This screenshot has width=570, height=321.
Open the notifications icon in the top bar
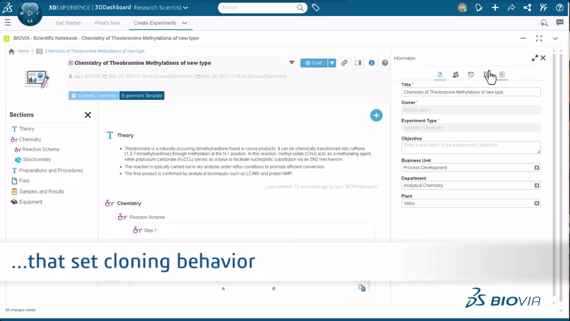click(x=479, y=8)
